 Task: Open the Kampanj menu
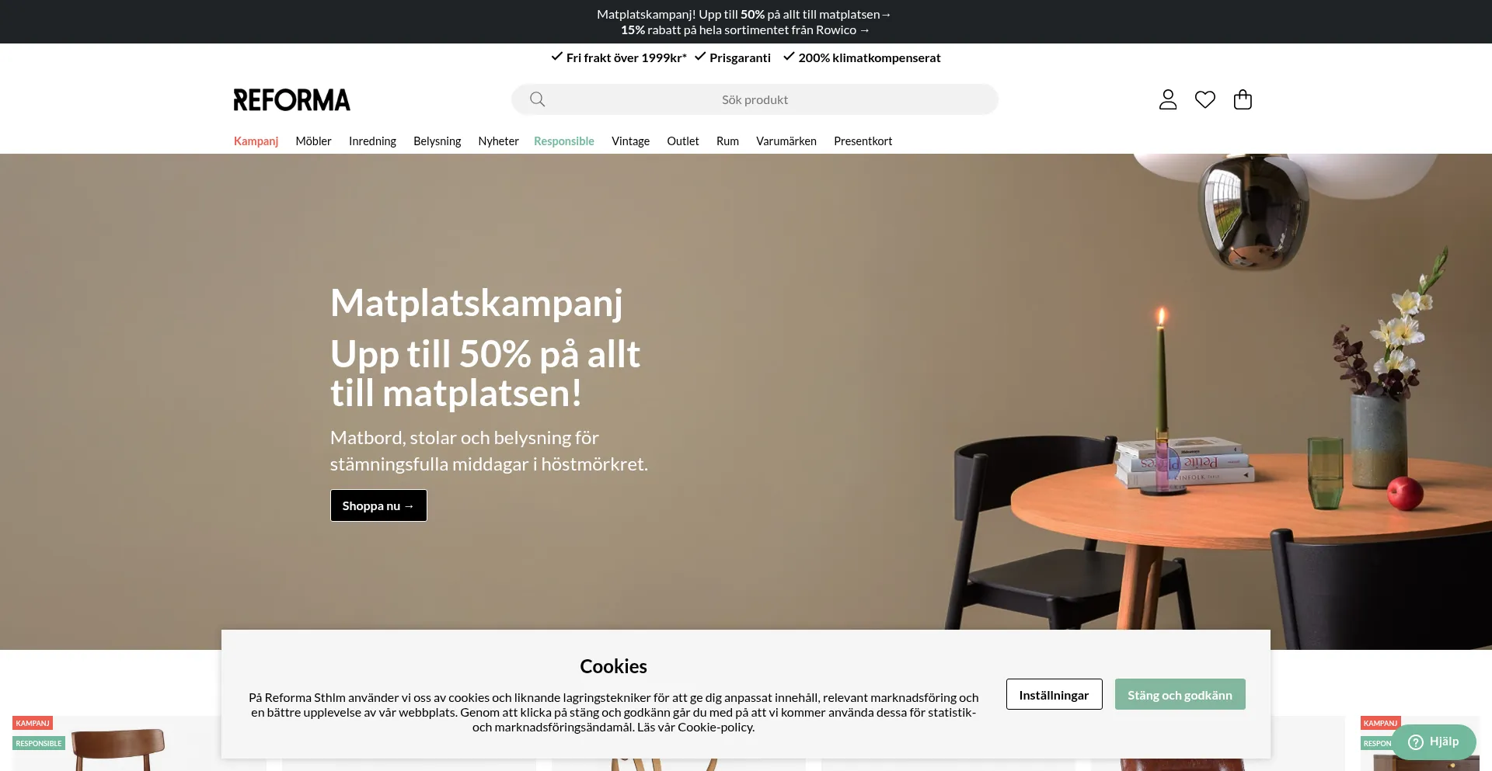(x=256, y=141)
